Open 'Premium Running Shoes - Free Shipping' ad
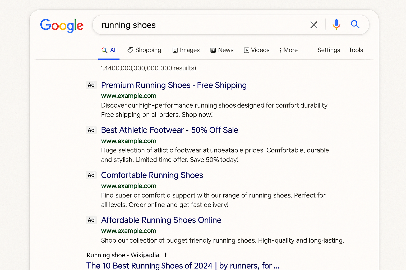Screen dimensions: 406x270 174,85
